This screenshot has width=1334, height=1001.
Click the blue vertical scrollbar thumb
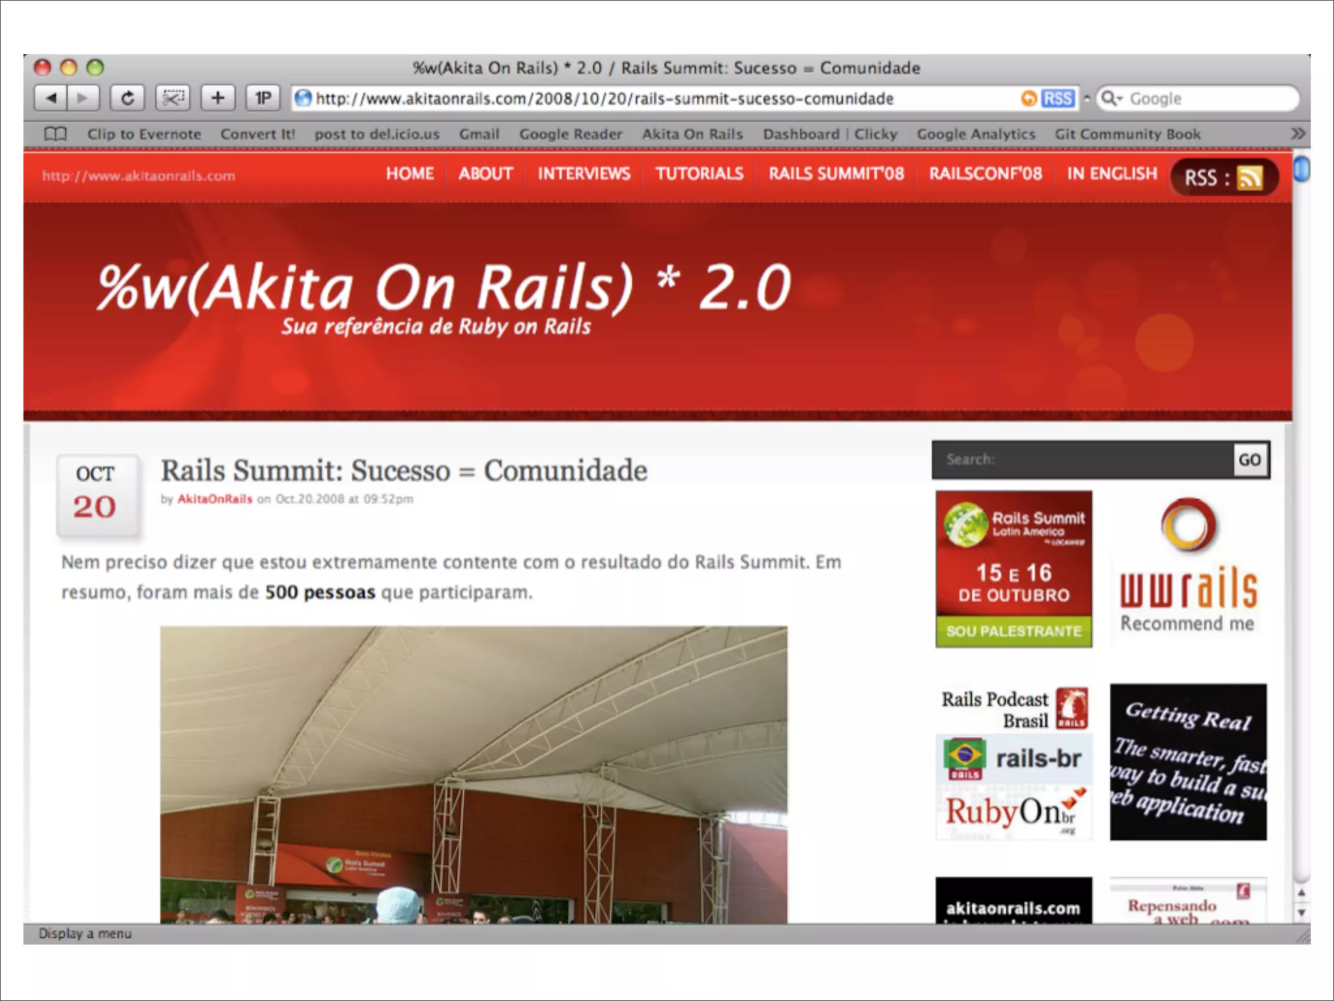[x=1301, y=169]
